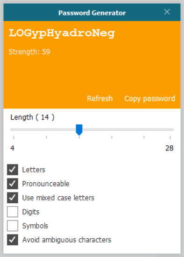This screenshot has height=257, width=184.
Task: Click the Digits label text
Action: point(31,212)
